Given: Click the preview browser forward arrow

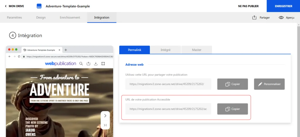Looking at the screenshot, I should click(14, 56).
